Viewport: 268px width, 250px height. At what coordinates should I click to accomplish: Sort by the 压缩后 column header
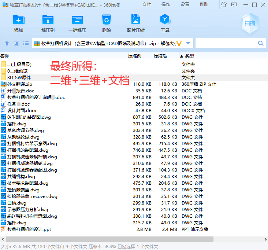point(160,56)
